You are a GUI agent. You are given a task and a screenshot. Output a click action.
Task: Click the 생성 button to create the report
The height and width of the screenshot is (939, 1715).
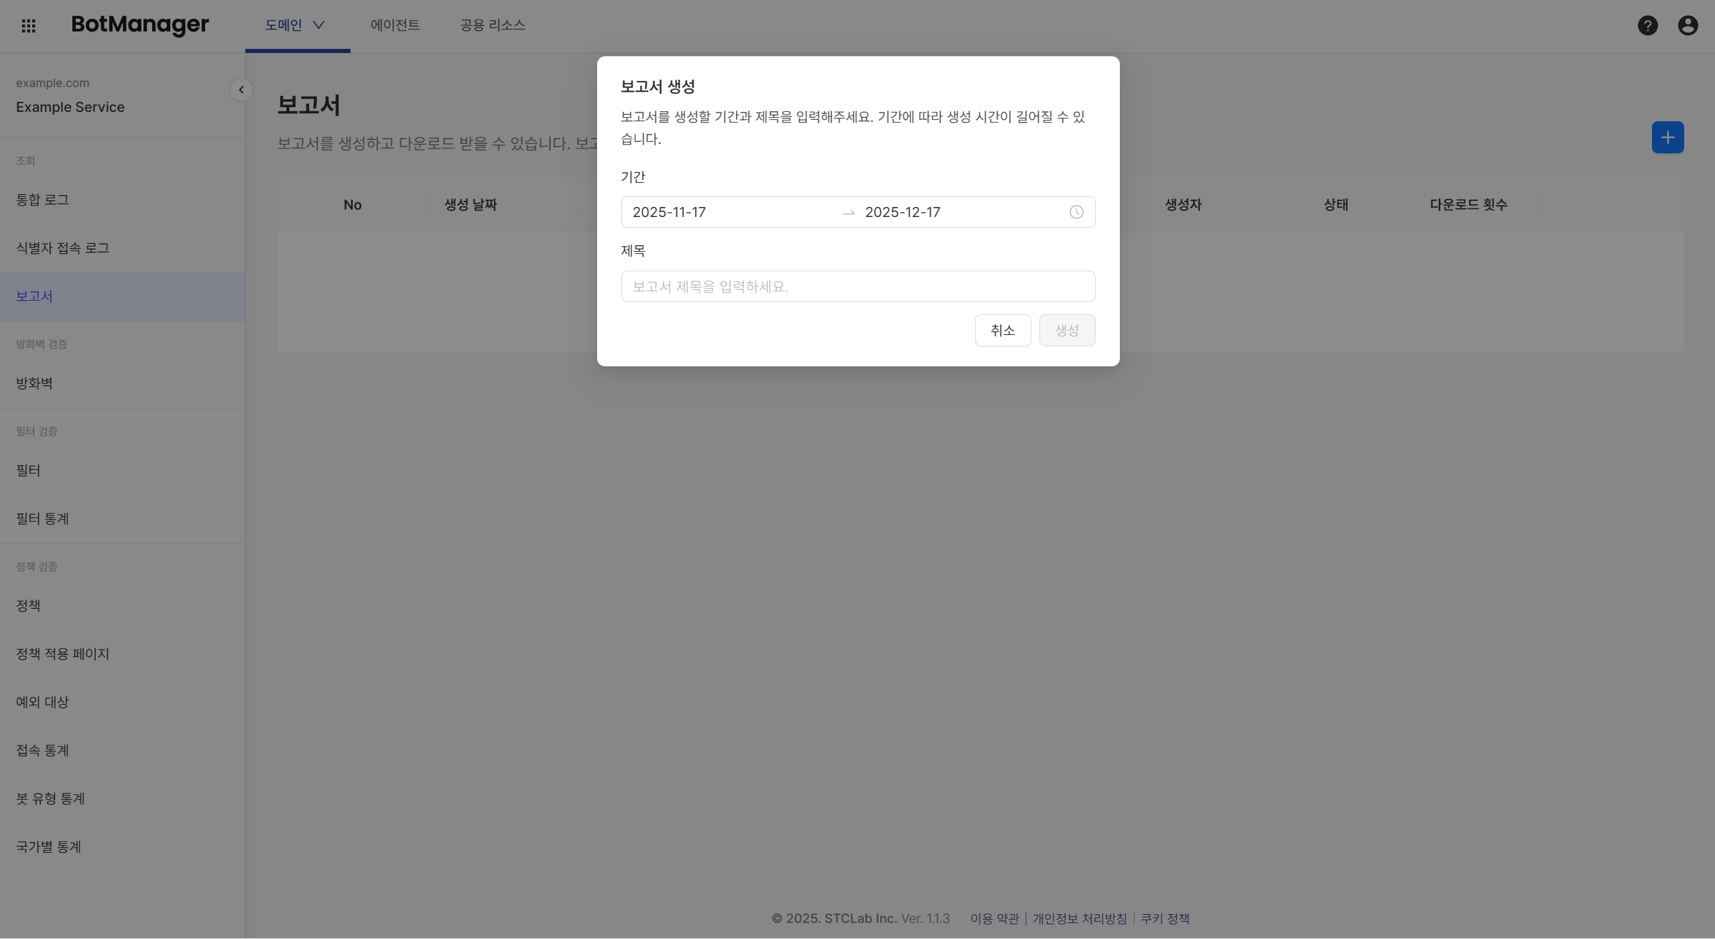click(x=1066, y=330)
